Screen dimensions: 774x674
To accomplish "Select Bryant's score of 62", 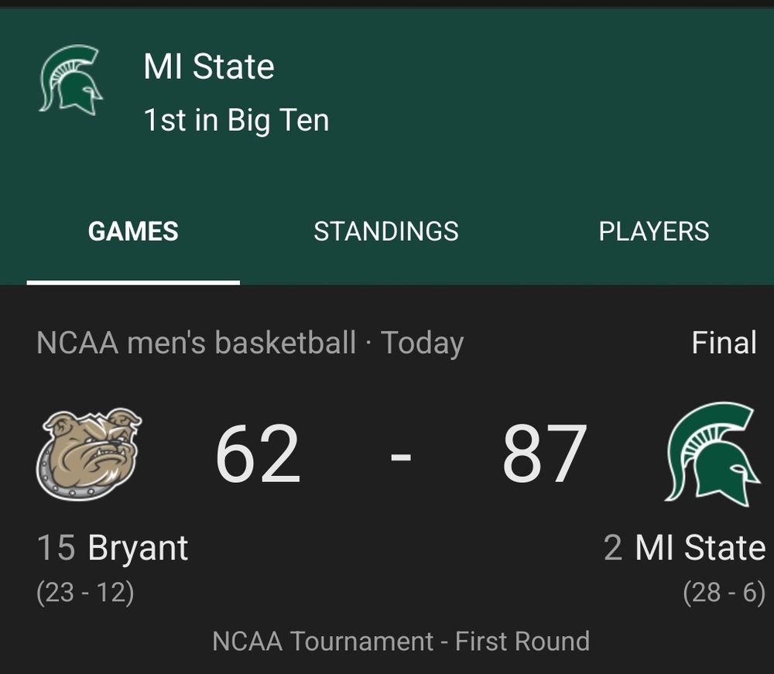I will [x=258, y=454].
